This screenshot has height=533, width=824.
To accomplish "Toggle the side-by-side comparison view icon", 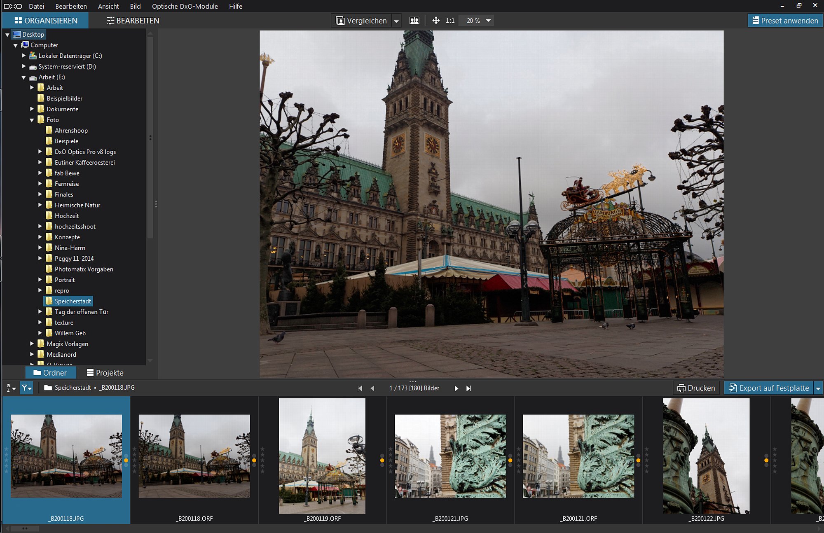I will pyautogui.click(x=414, y=21).
